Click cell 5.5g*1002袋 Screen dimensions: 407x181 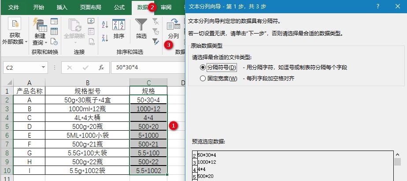pos(88,170)
